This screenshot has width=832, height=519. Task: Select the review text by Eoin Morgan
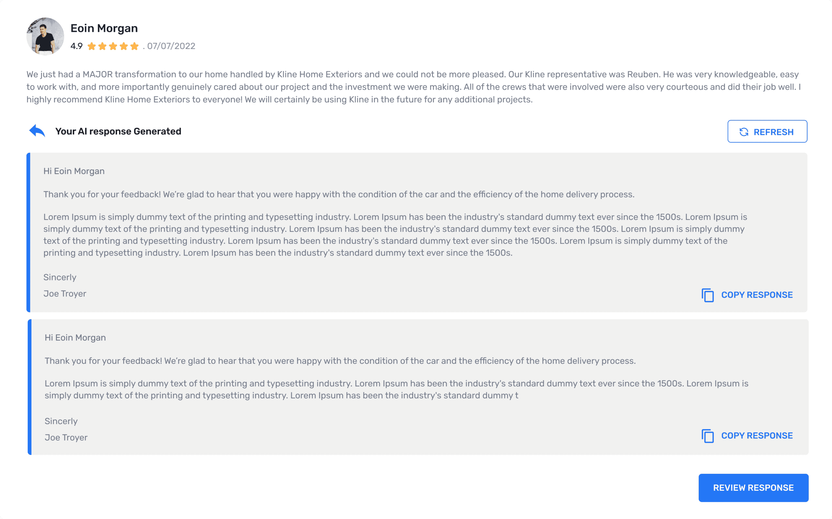click(x=412, y=86)
